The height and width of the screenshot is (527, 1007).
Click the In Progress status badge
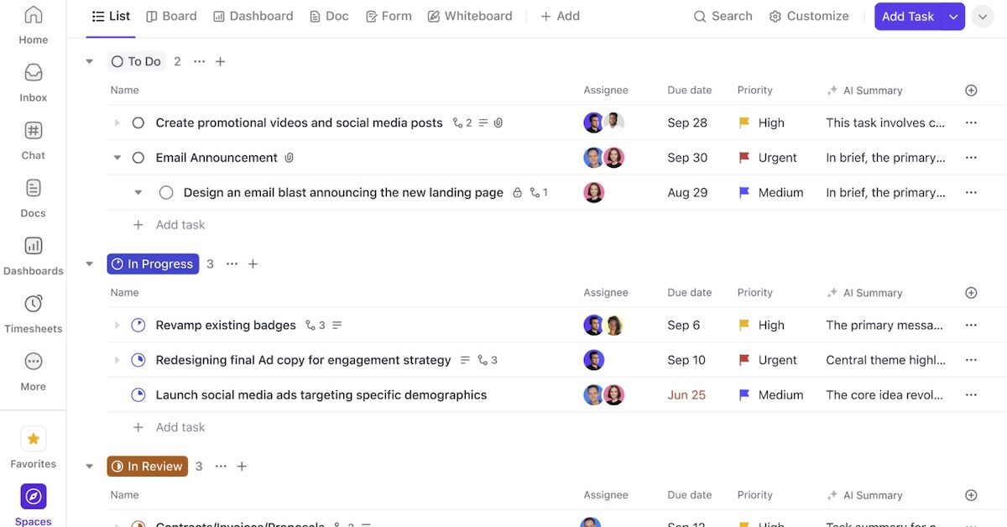(x=153, y=263)
